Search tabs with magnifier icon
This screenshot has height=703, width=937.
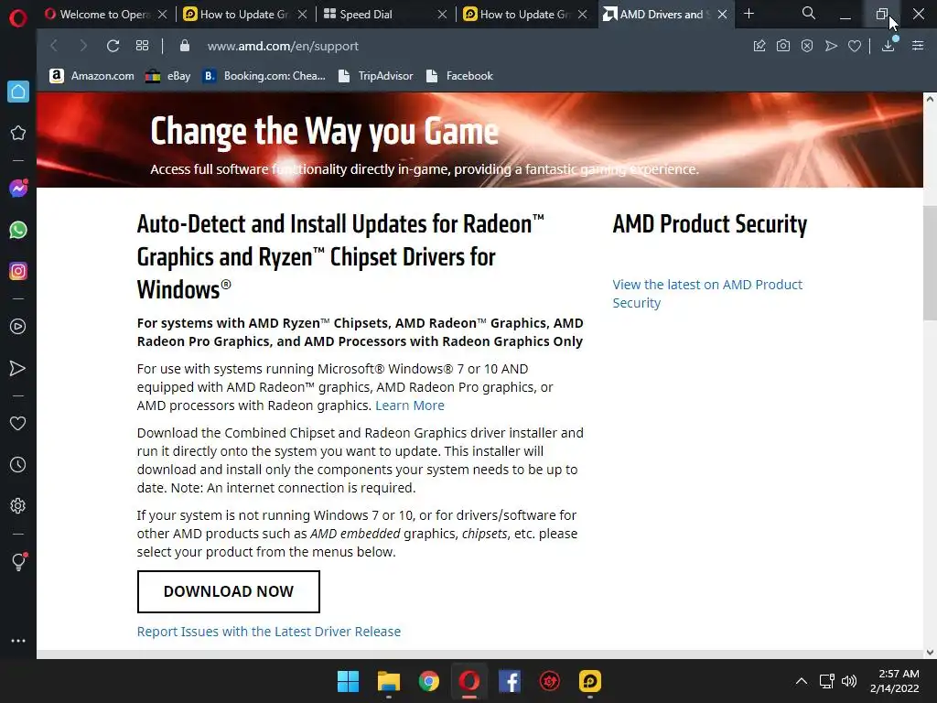point(809,13)
